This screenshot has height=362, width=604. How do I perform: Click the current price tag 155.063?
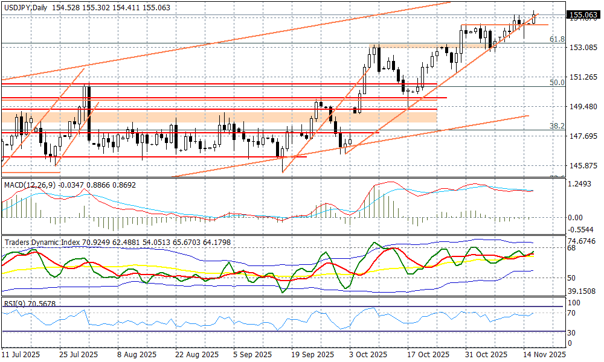[x=583, y=15]
